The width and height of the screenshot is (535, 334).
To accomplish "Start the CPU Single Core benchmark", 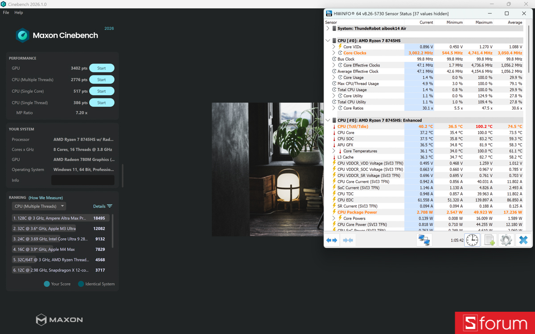I will point(102,91).
